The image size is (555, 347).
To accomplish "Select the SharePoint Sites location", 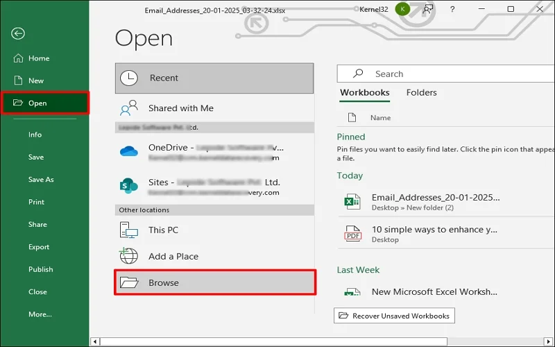I will [x=214, y=187].
